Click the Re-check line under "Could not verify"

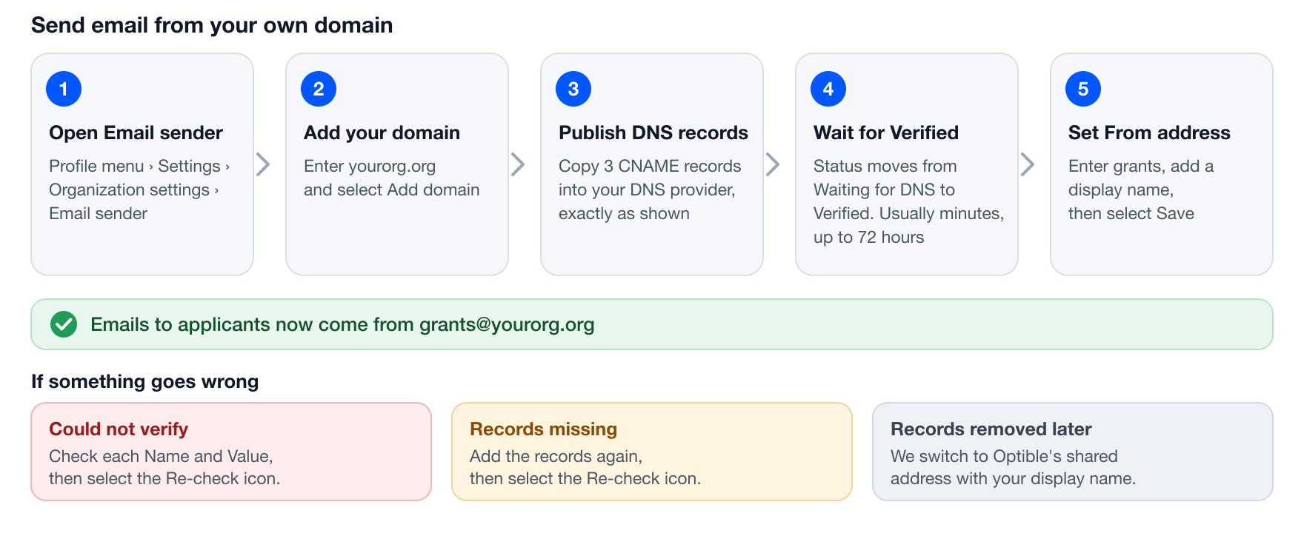[x=164, y=478]
